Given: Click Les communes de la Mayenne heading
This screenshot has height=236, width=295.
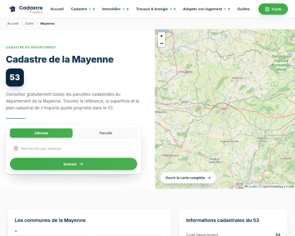Looking at the screenshot, I should coord(50,220).
